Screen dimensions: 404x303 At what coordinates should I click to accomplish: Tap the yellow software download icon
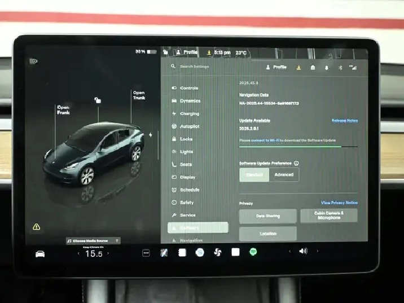click(298, 67)
